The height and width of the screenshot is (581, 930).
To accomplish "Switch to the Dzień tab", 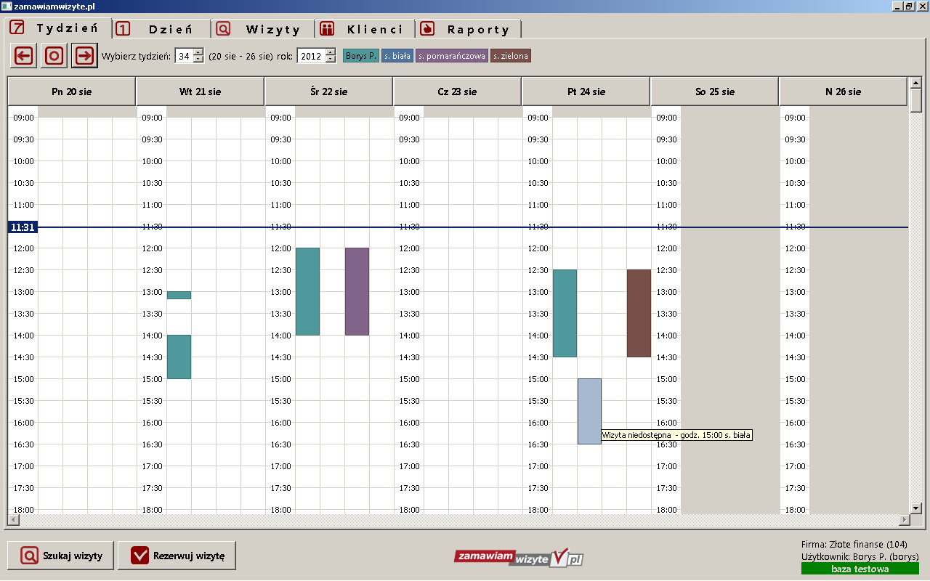I will click(162, 29).
